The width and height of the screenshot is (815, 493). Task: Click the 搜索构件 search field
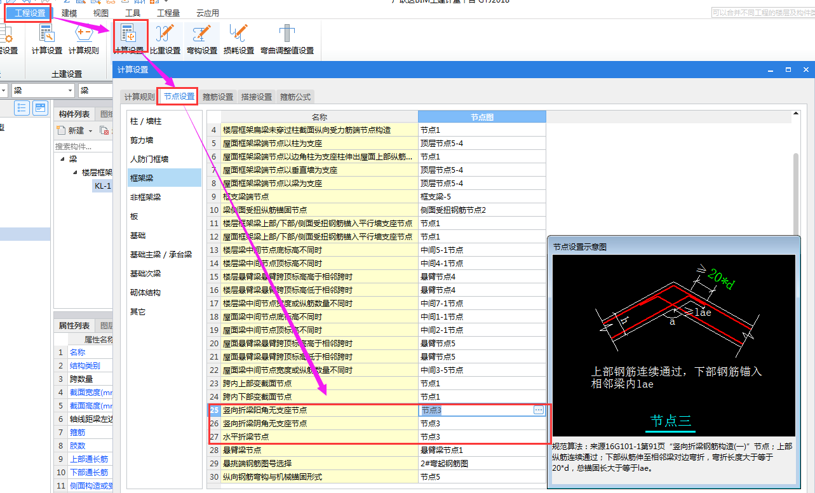pos(83,146)
